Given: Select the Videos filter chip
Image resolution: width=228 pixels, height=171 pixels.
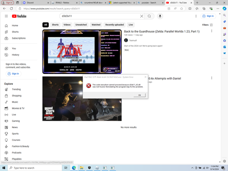Looking at the screenshot, I should click(x=67, y=25).
